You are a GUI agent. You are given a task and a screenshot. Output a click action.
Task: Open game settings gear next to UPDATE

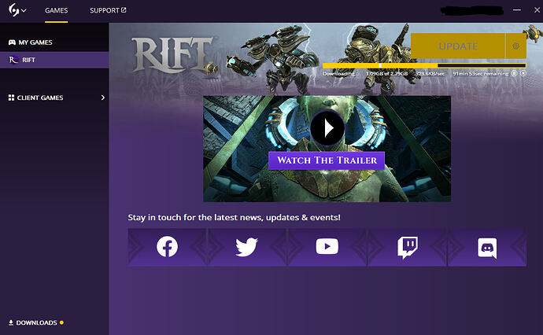(x=516, y=46)
